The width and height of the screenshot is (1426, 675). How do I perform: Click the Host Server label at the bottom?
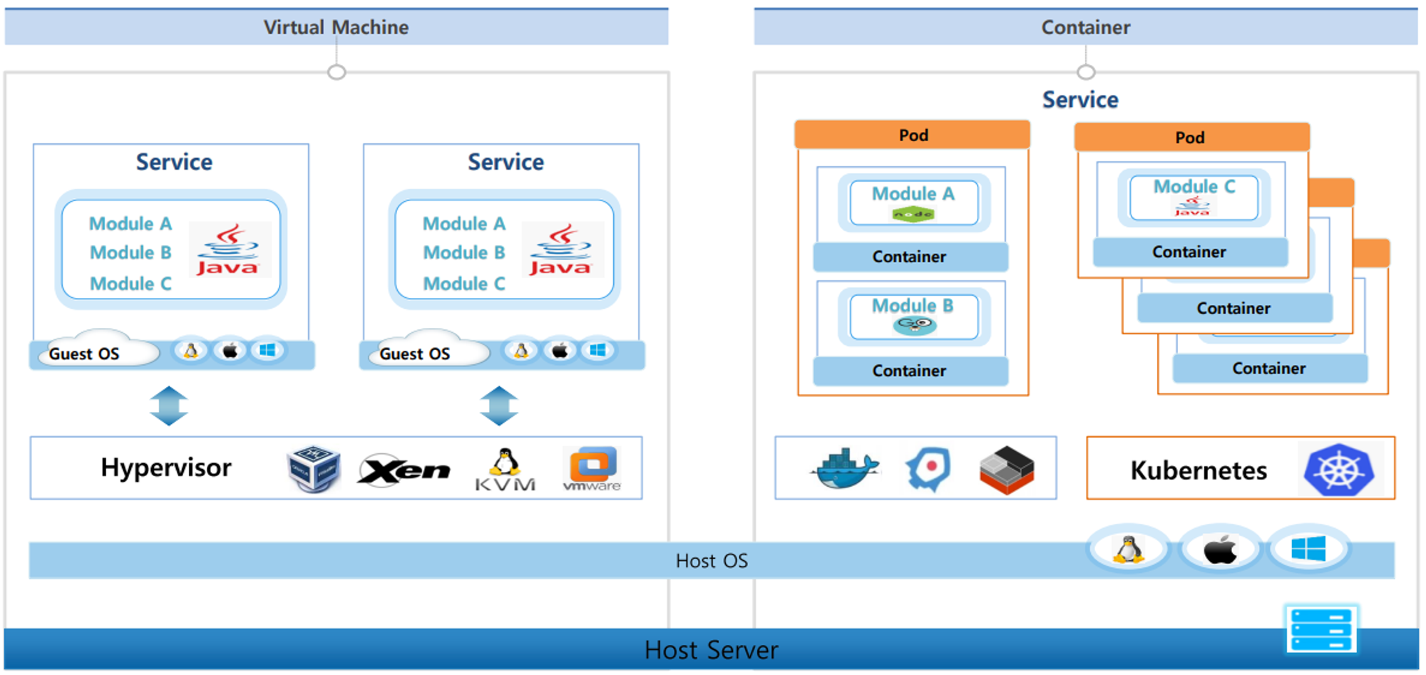pyautogui.click(x=711, y=650)
